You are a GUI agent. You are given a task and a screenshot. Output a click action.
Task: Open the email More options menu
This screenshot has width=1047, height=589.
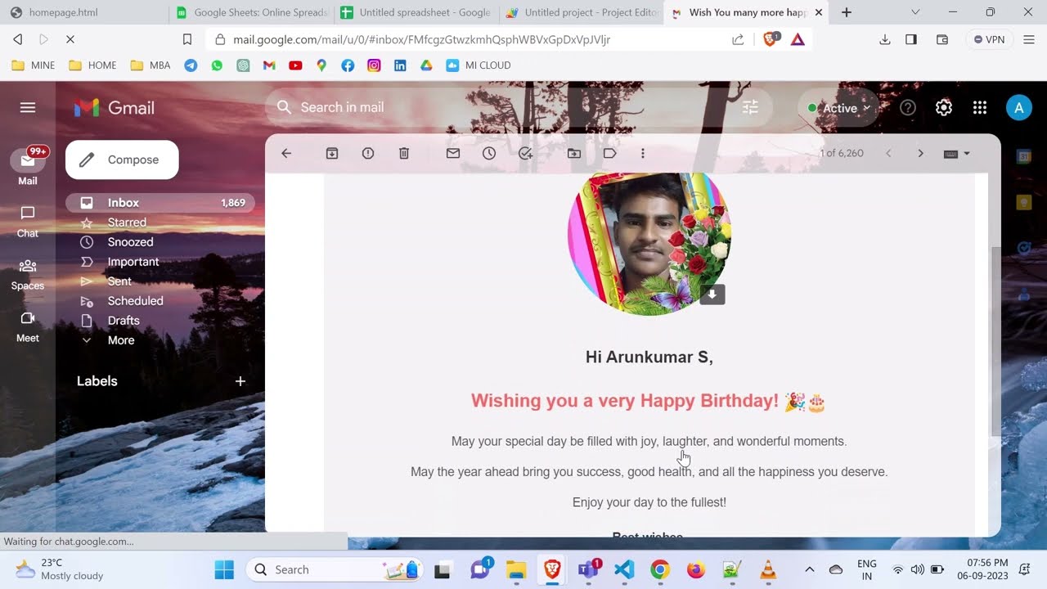pyautogui.click(x=643, y=153)
